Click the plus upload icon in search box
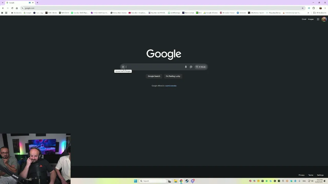Viewport: 328px width, 184px height. 123,67
